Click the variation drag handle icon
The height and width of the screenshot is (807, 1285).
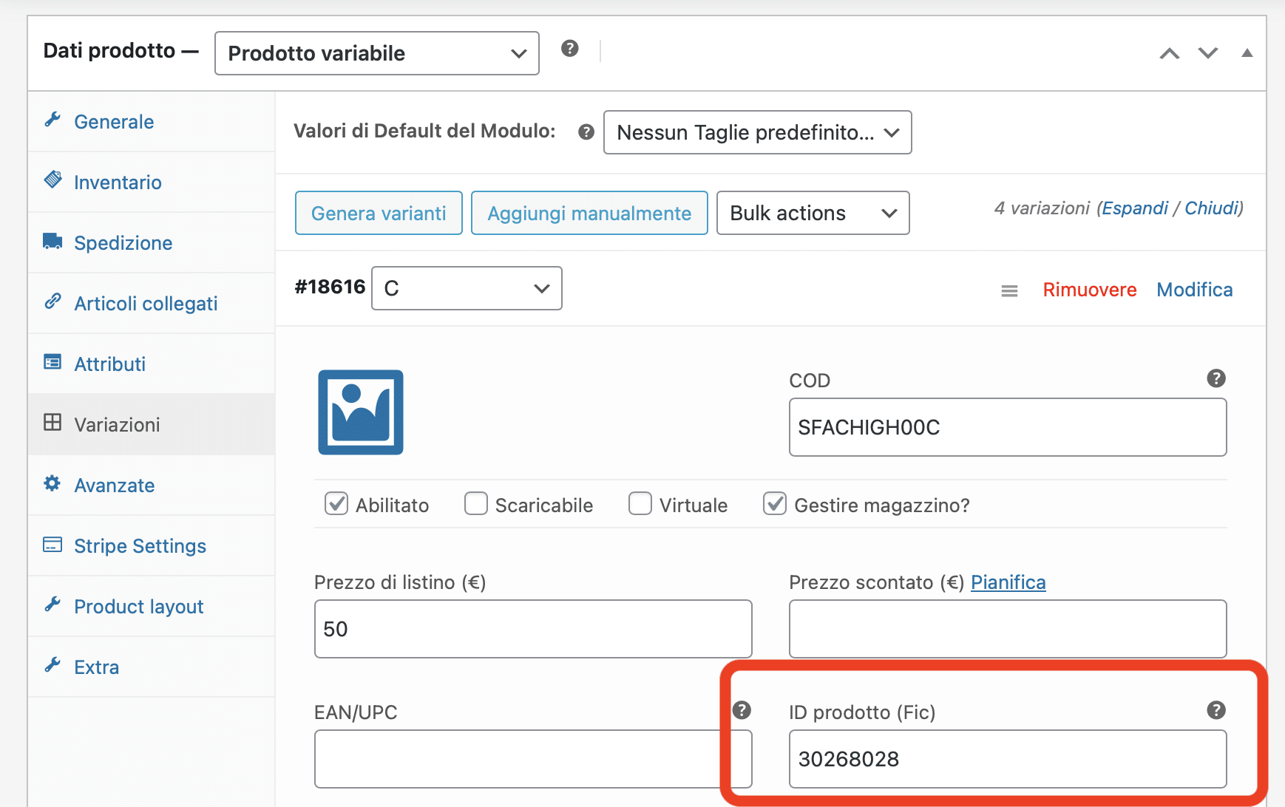1009,291
